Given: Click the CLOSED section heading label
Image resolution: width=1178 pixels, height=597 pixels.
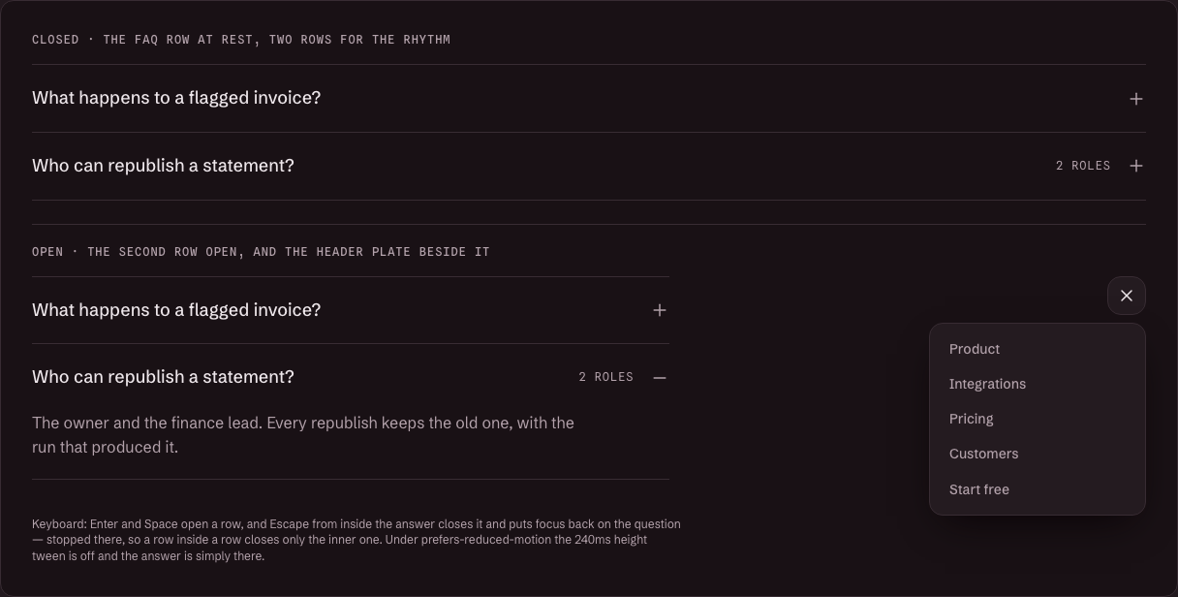Looking at the screenshot, I should point(241,40).
